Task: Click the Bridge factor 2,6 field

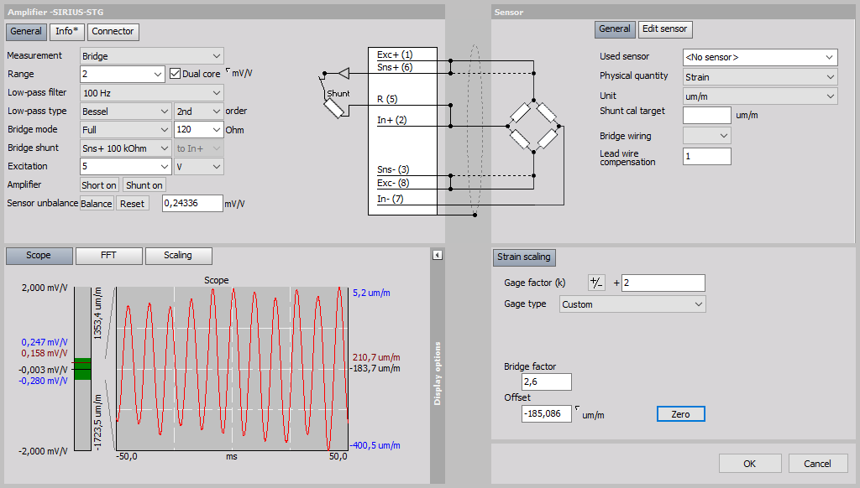Action: (546, 382)
